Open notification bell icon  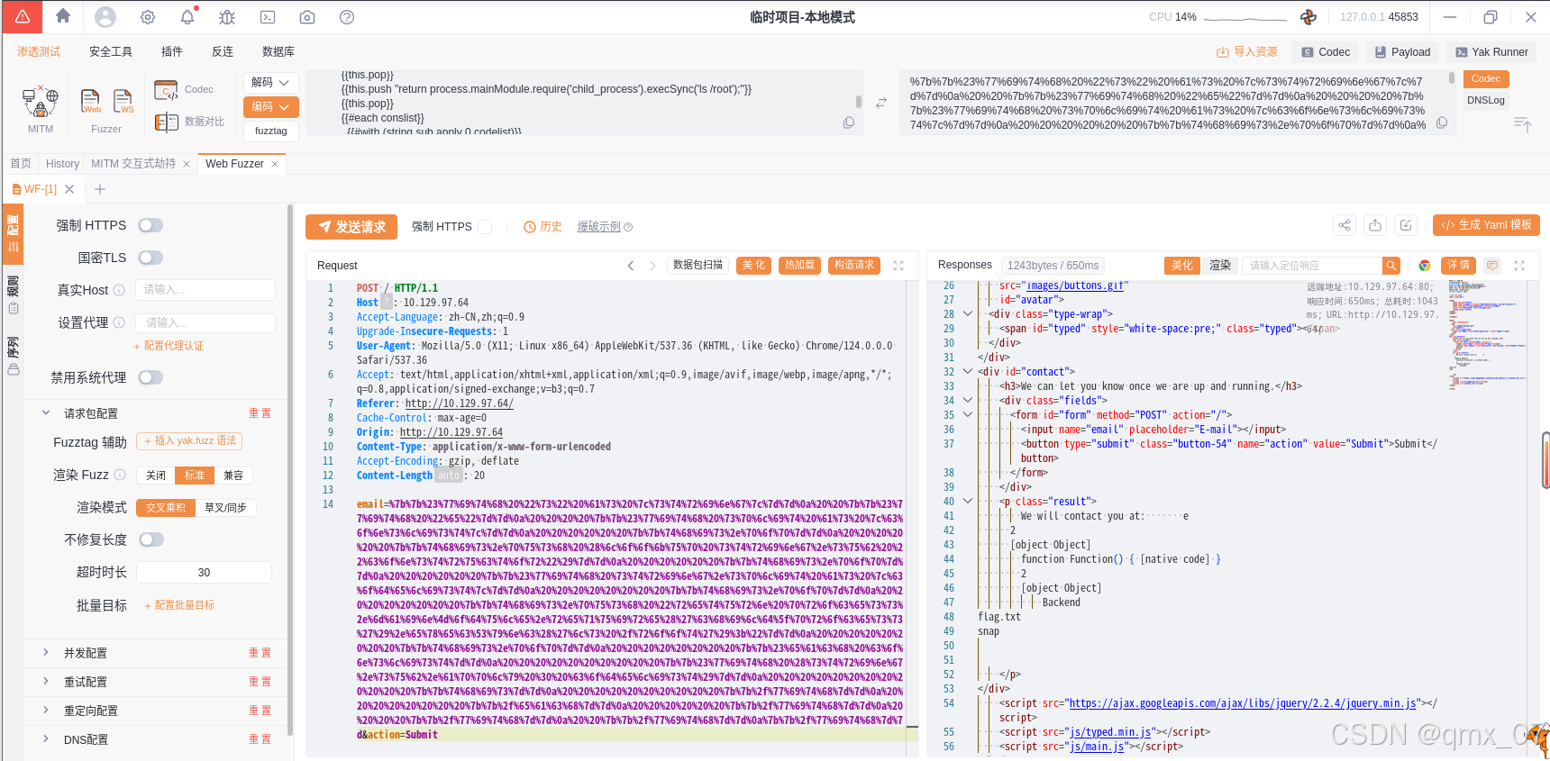[x=187, y=17]
